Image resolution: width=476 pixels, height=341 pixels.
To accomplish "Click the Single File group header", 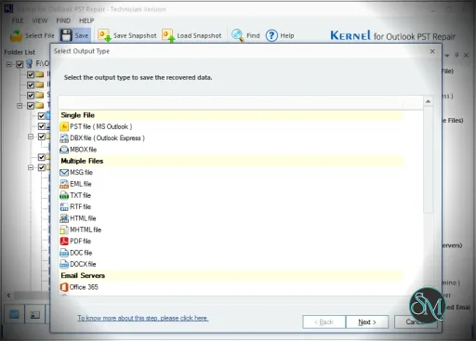I will [x=231, y=115].
